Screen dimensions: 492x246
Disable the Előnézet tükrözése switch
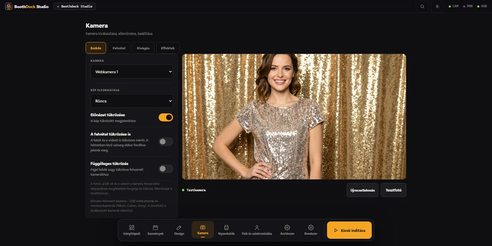166,117
